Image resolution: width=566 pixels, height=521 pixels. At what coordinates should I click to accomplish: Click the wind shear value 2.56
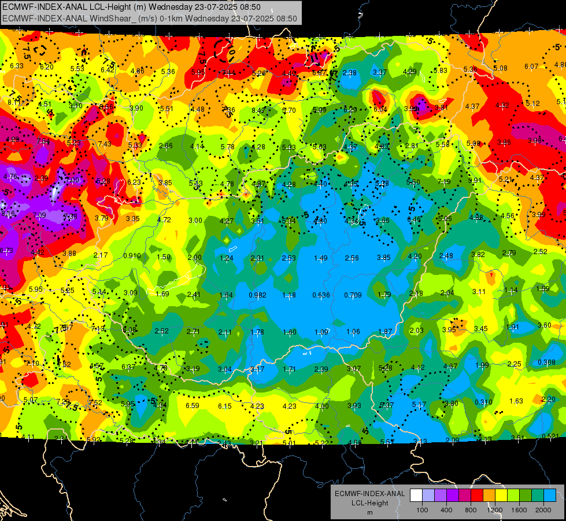(x=352, y=258)
